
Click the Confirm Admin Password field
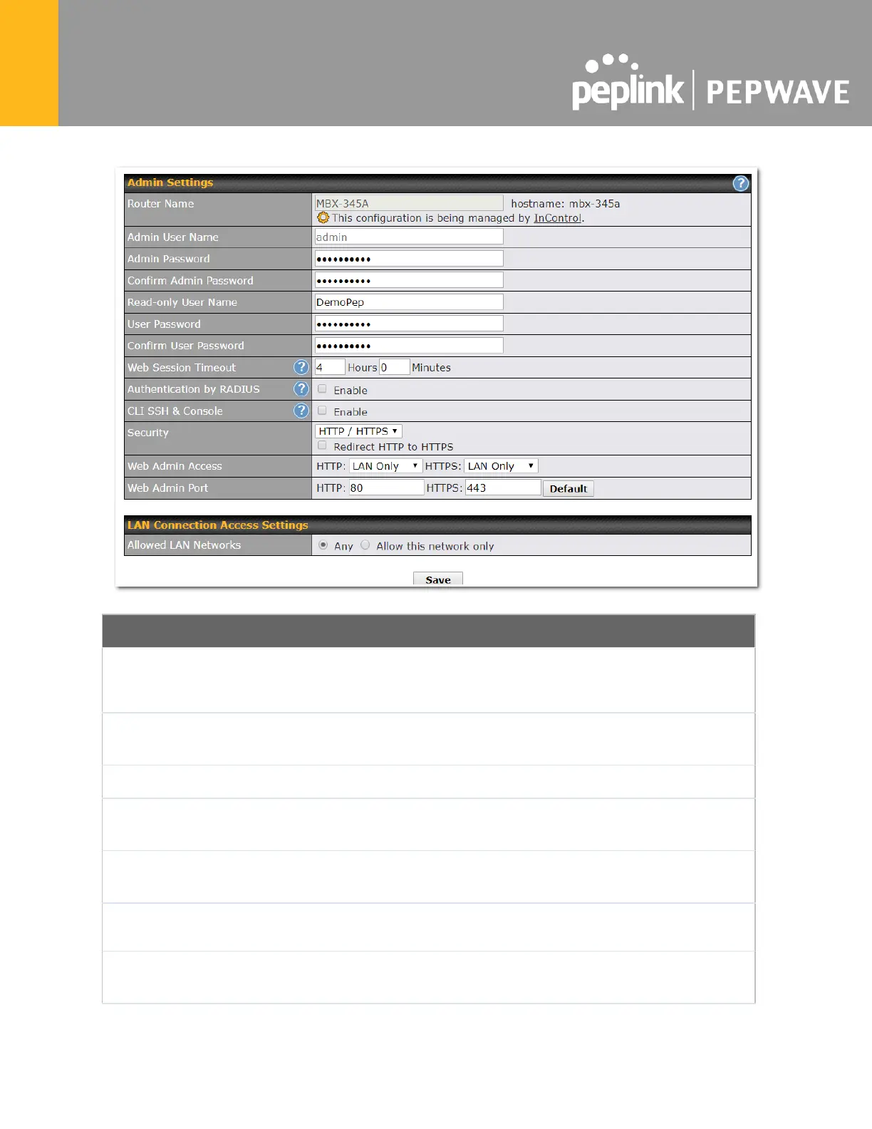coord(409,280)
